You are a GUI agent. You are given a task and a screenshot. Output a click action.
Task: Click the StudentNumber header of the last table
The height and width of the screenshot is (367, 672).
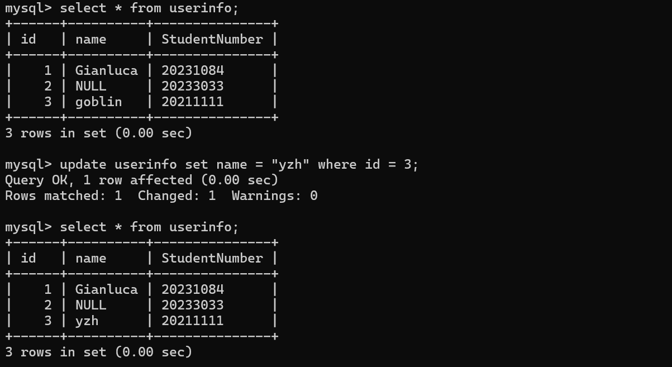click(212, 258)
